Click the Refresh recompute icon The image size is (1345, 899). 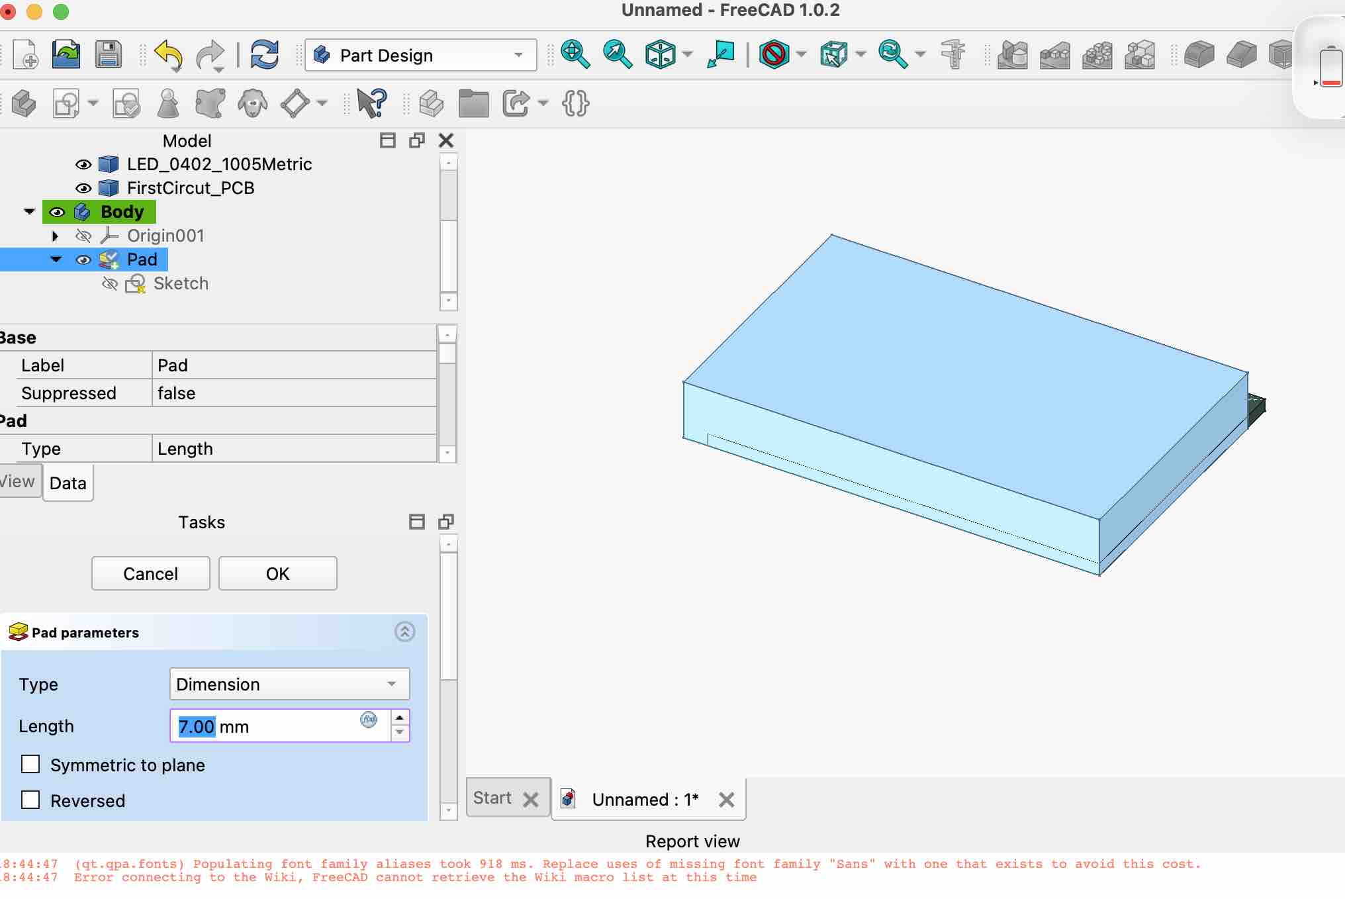click(264, 55)
